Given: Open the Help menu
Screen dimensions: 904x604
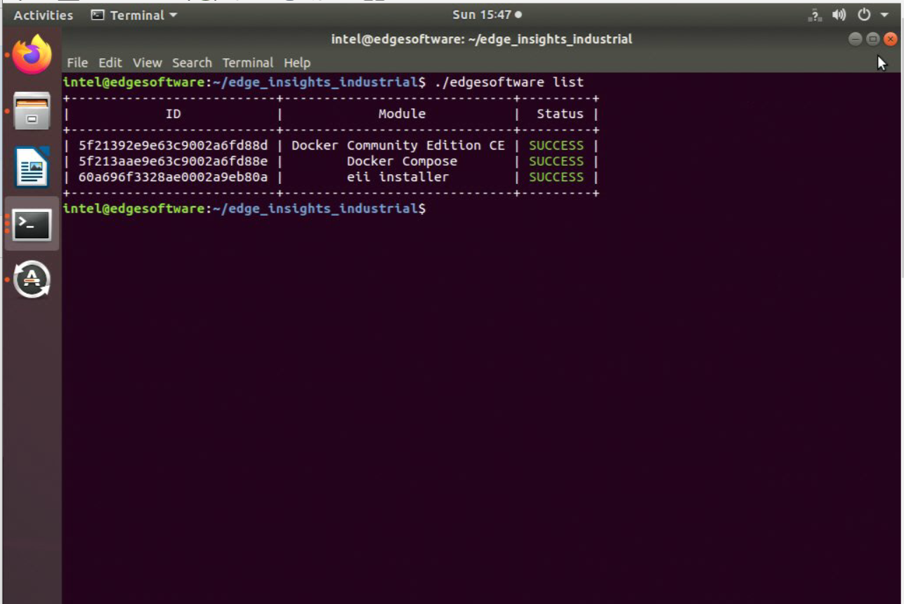Looking at the screenshot, I should pos(297,63).
